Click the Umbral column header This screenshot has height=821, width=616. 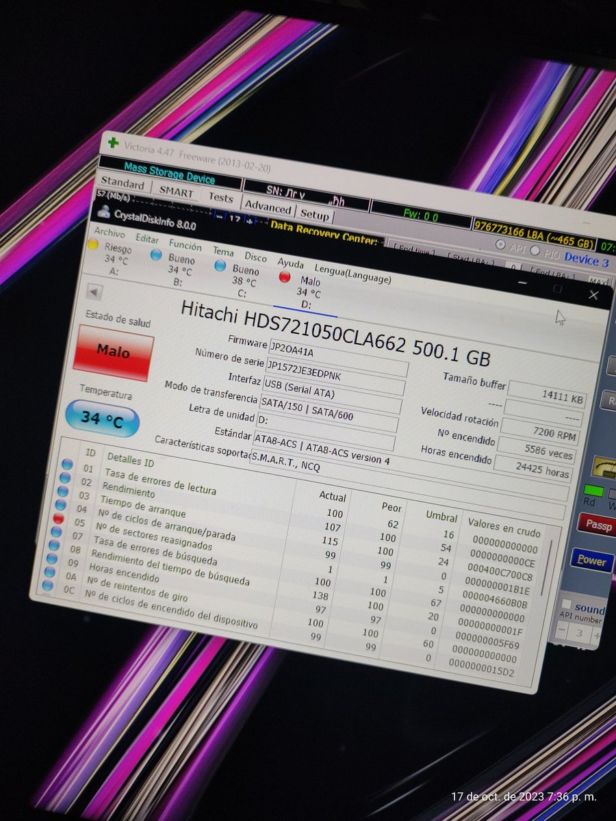[441, 516]
